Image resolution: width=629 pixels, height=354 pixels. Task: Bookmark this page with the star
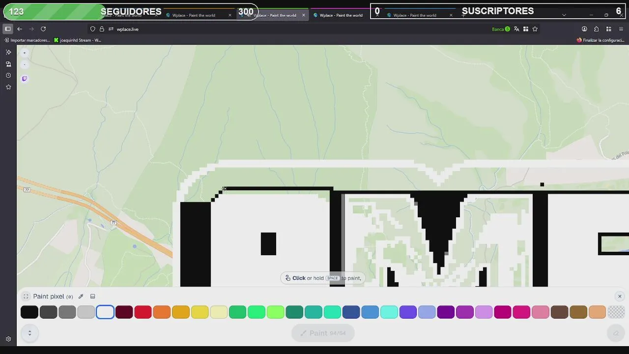[535, 29]
